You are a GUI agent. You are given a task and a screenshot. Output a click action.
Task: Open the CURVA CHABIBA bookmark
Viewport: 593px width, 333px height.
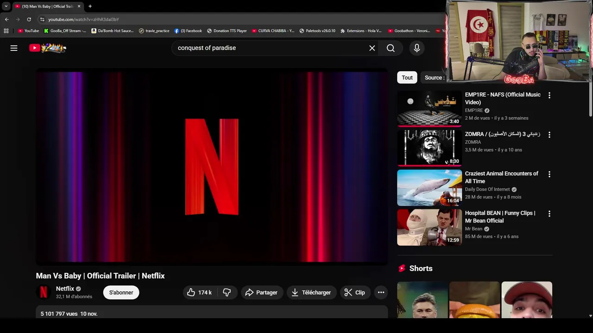273,31
